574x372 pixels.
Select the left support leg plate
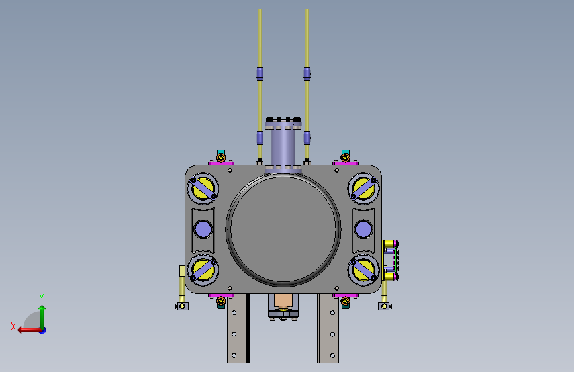238,328
